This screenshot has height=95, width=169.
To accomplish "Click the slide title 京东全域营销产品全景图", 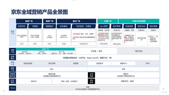I will tap(39, 12).
